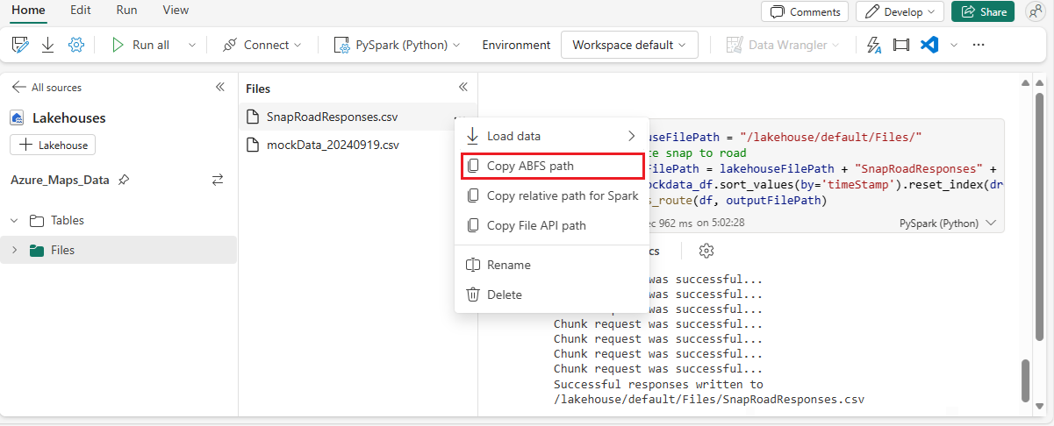
Task: Collapse the Files panel with double chevron
Action: coord(463,88)
